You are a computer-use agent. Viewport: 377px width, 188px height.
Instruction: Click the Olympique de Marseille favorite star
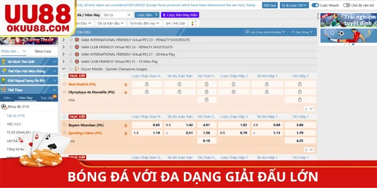(x=65, y=92)
